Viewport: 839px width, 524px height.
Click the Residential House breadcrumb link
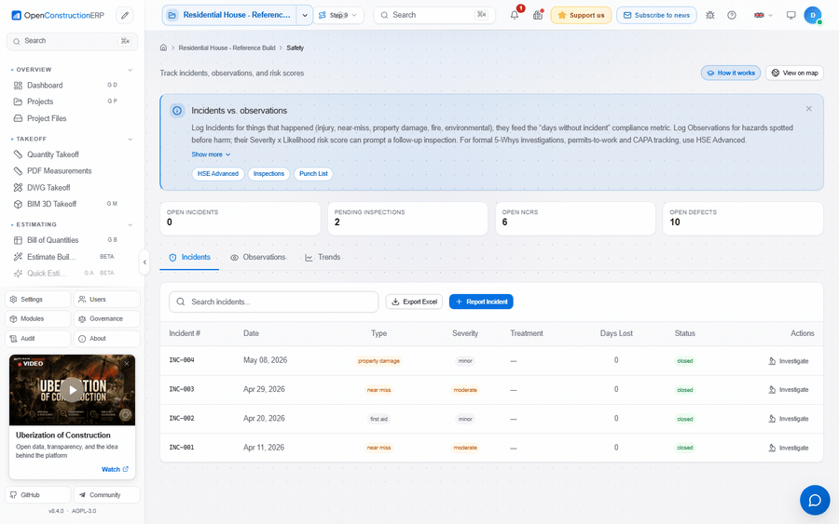point(227,48)
